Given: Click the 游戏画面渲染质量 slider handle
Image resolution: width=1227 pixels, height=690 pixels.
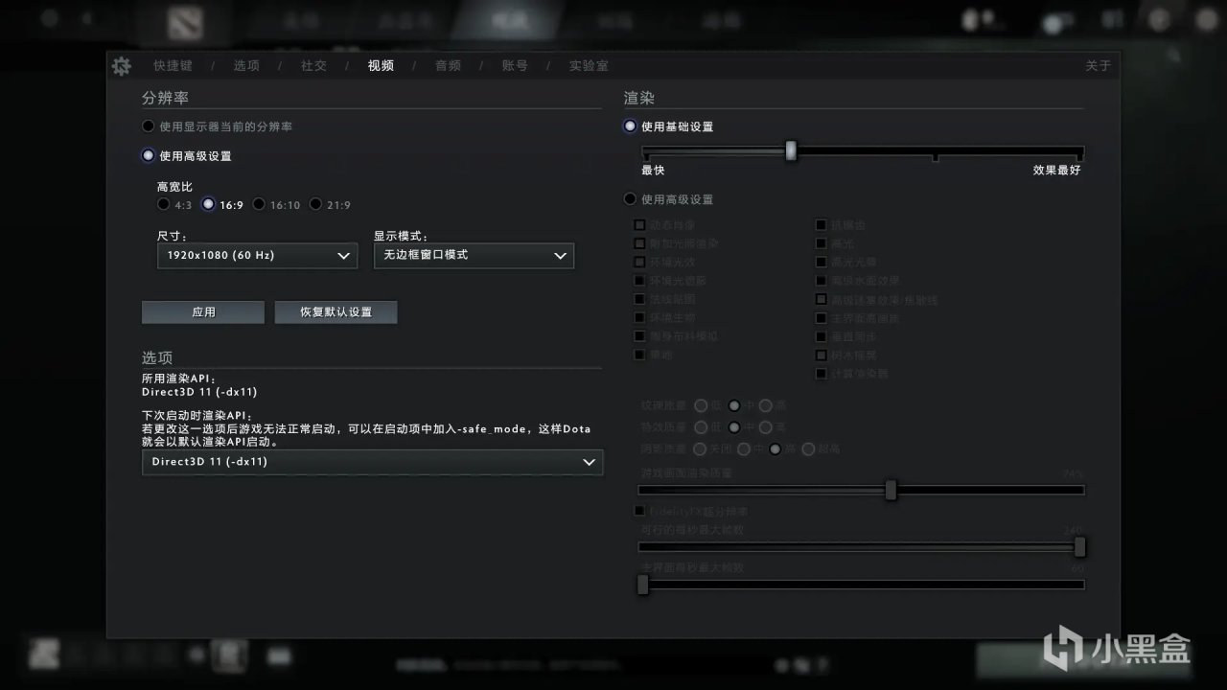Looking at the screenshot, I should coord(891,490).
